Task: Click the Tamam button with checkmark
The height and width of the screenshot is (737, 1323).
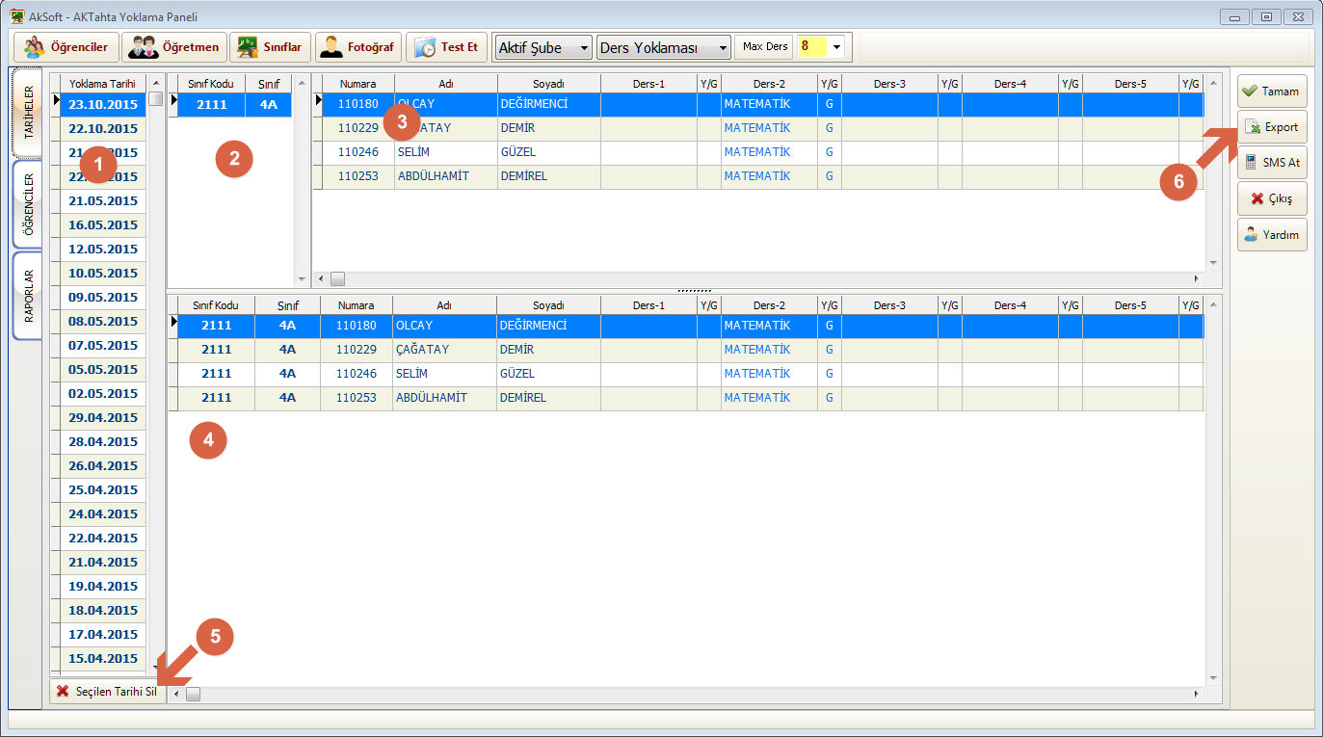Action: (1272, 91)
